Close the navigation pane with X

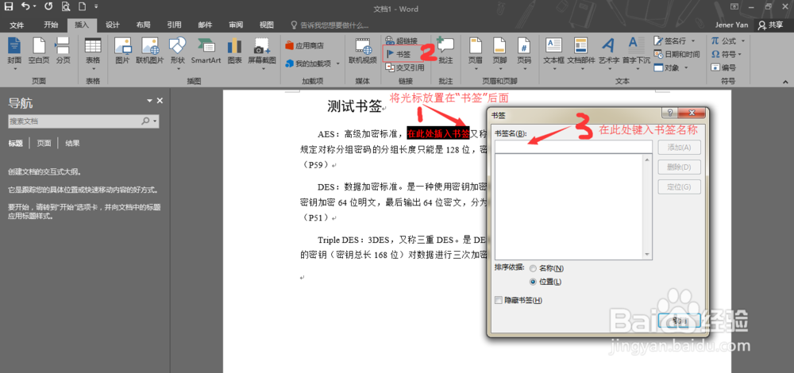(x=160, y=101)
